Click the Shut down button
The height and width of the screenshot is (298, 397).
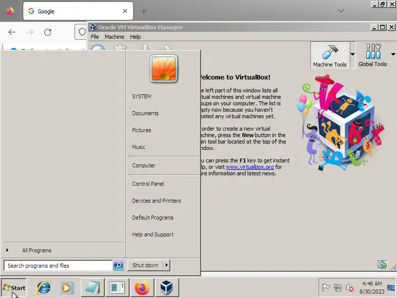(x=145, y=265)
